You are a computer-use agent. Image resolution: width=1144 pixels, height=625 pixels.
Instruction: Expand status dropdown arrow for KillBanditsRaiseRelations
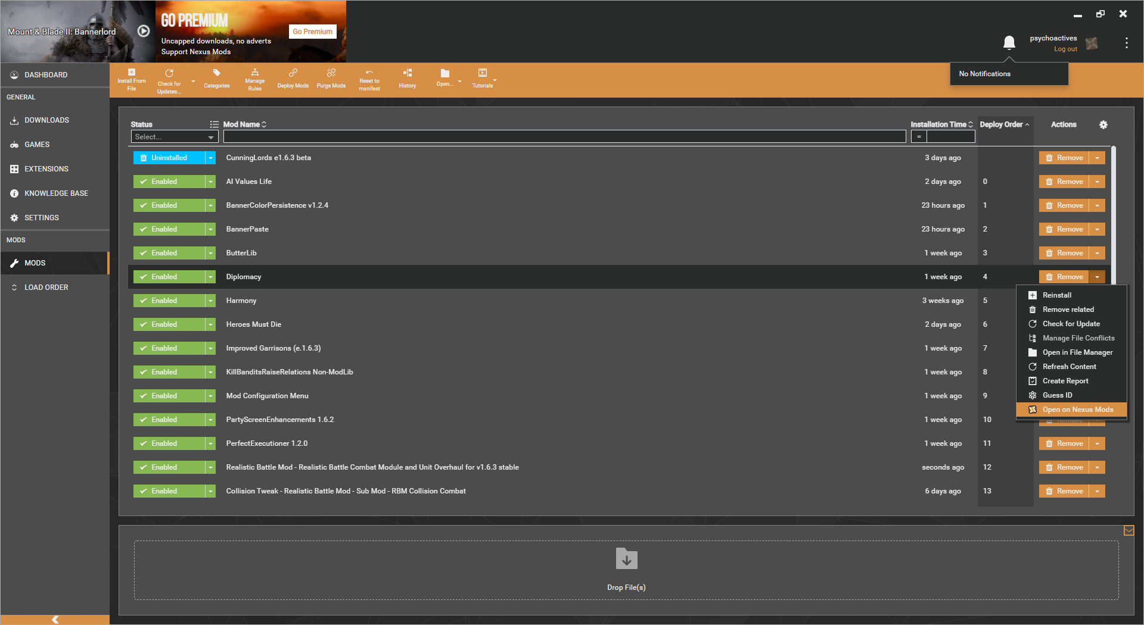pyautogui.click(x=210, y=372)
